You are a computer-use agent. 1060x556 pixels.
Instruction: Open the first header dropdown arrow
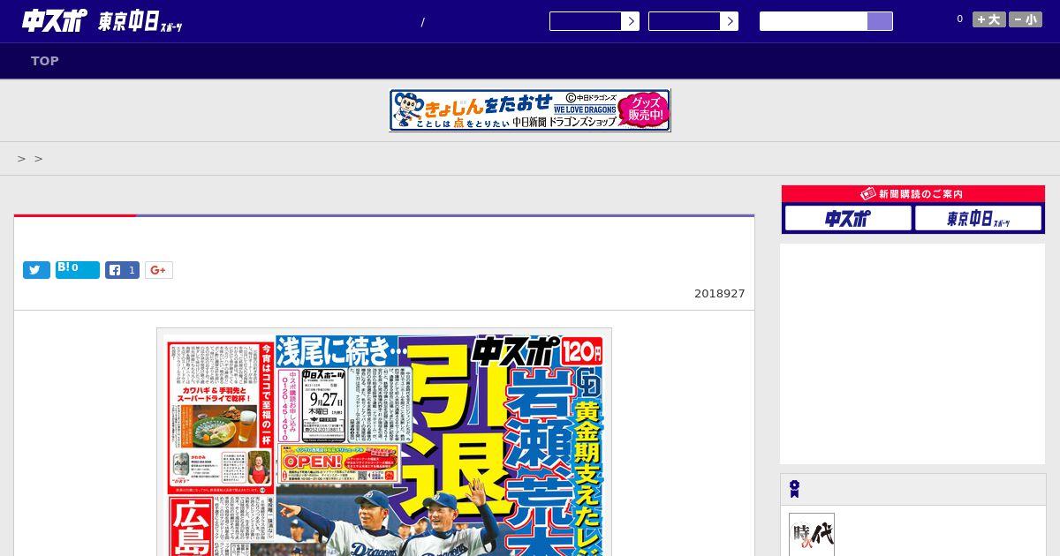[630, 21]
